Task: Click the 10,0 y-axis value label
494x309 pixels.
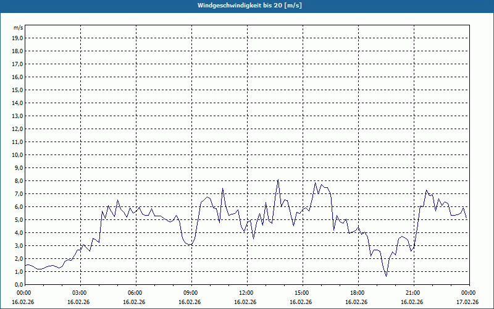Action: 17,154
